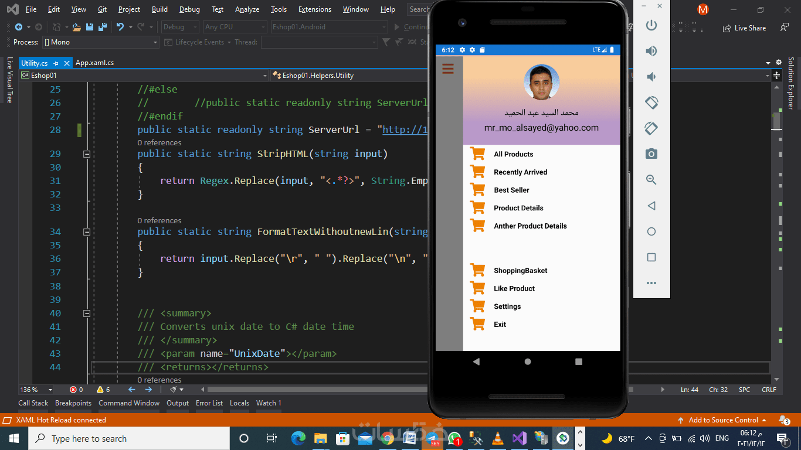
Task: Collapse the summary comment block at line 40
Action: pyautogui.click(x=87, y=313)
